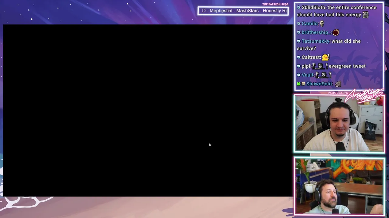Click the dark red emote after br0thership_

[336, 32]
